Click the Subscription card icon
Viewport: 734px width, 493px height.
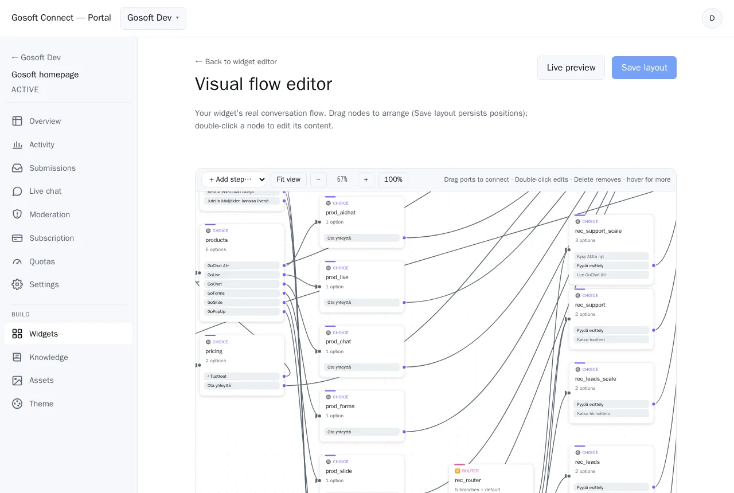pyautogui.click(x=17, y=238)
